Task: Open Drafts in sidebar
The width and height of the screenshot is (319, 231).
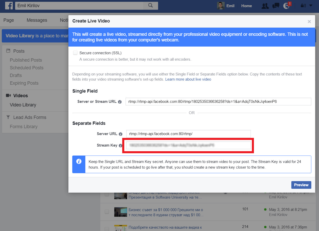Action: [x=16, y=75]
